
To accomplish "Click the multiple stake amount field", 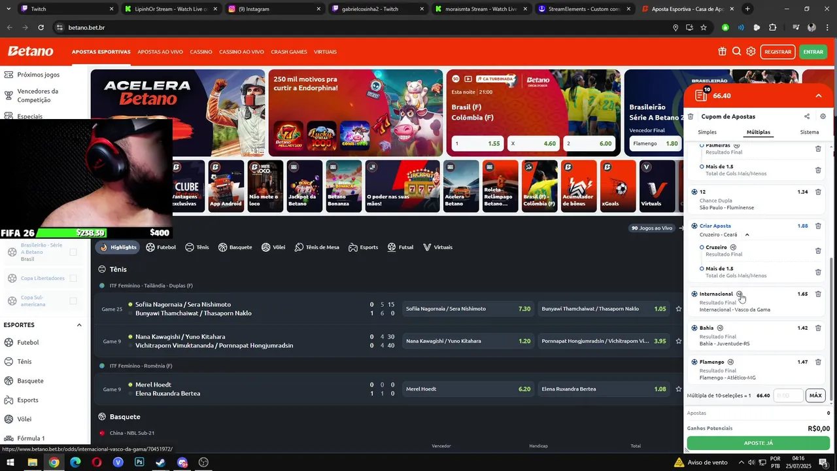I will tap(788, 396).
